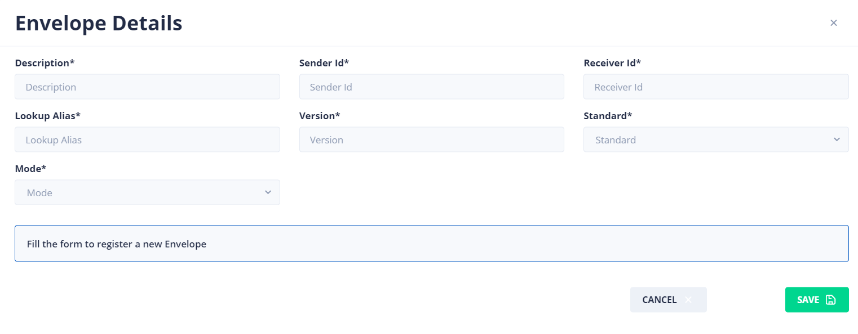
Task: Click the Receiver Id* label
Action: (x=612, y=63)
